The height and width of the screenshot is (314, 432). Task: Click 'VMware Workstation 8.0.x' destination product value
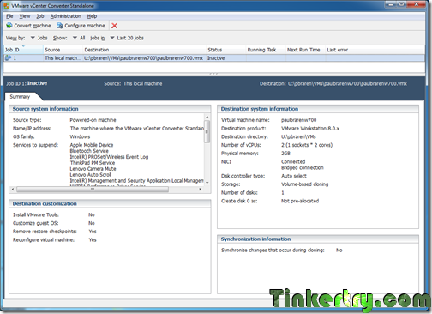[x=310, y=129]
